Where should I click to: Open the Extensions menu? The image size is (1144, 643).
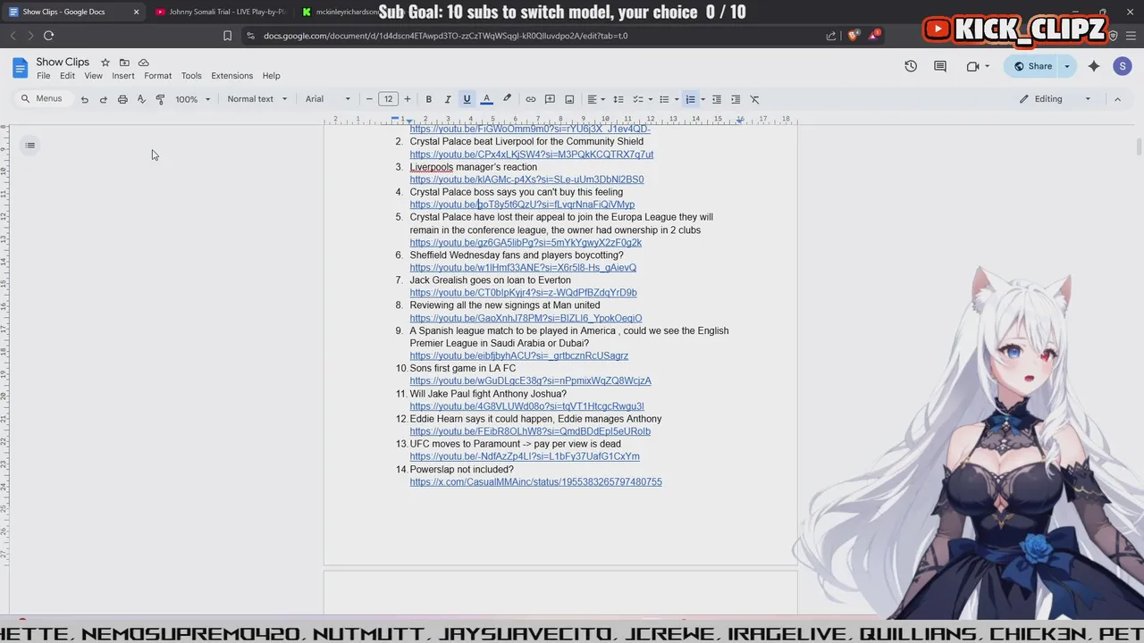(231, 76)
